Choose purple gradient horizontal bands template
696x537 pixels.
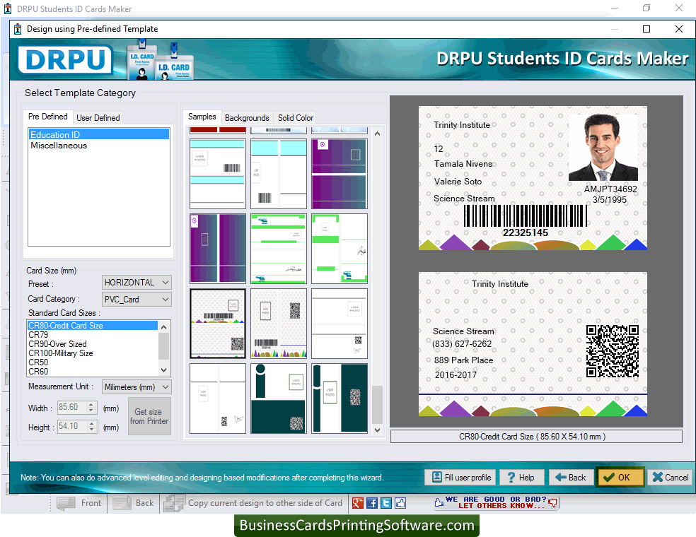[339, 174]
